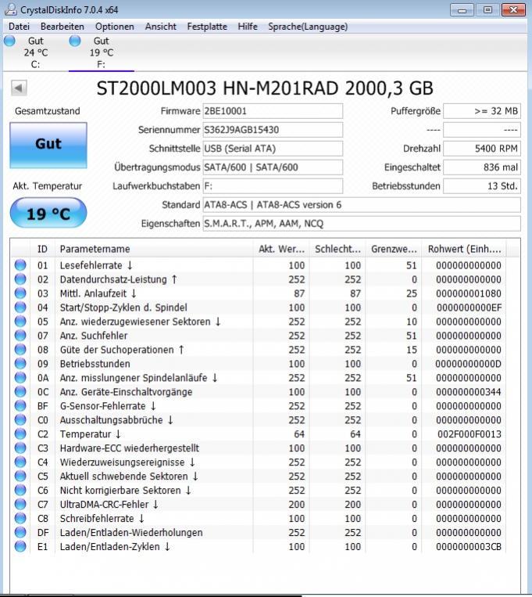Select the F: drive tab at 19 °C
Screen dimensions: 532x597
101,52
